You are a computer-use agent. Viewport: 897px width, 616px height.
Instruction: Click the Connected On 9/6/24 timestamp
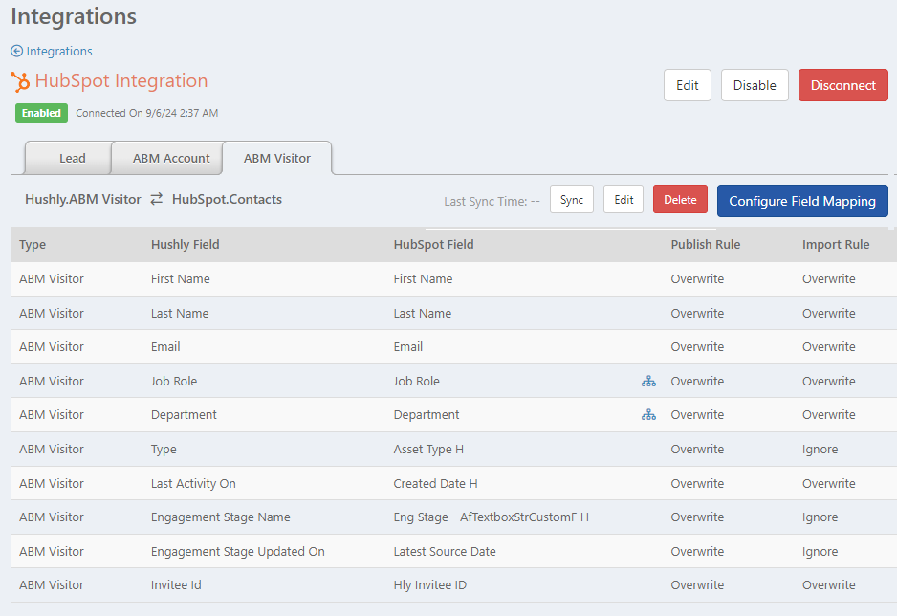click(147, 113)
